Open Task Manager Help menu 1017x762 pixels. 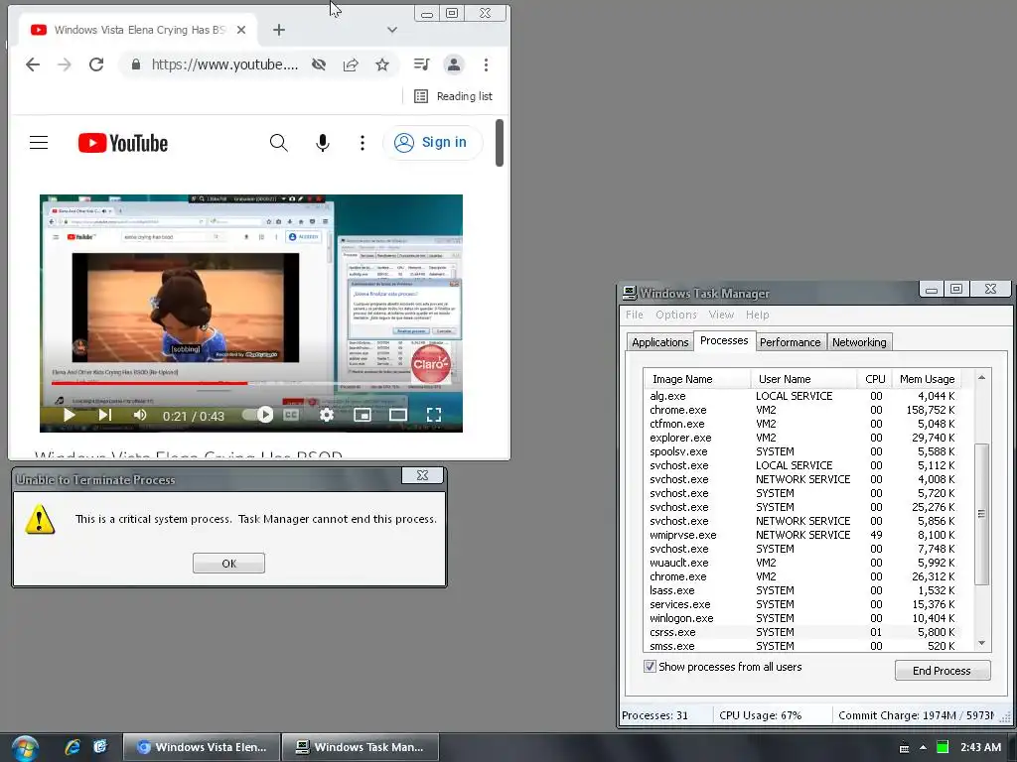point(757,315)
